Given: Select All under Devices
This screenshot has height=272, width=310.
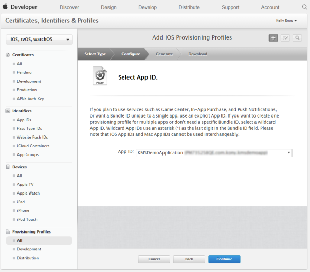Looking at the screenshot, I should coord(20,176).
